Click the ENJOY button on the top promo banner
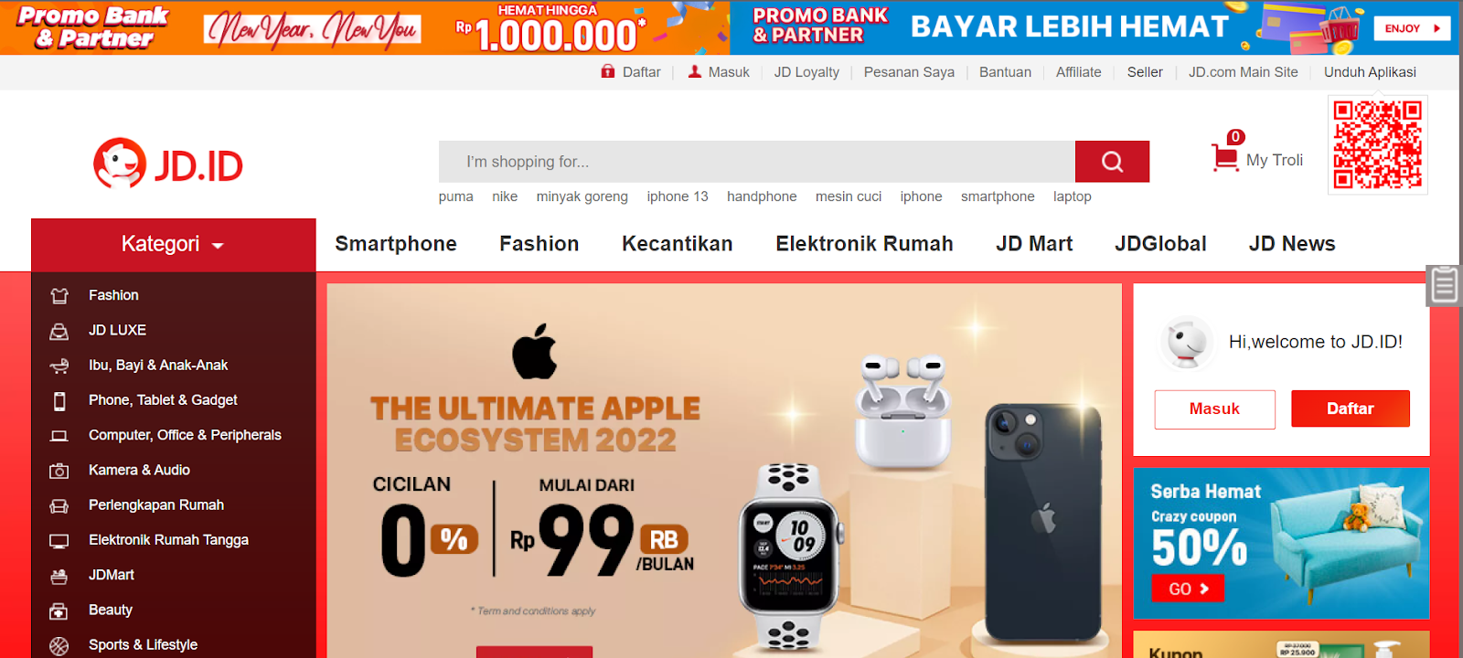 [1412, 28]
